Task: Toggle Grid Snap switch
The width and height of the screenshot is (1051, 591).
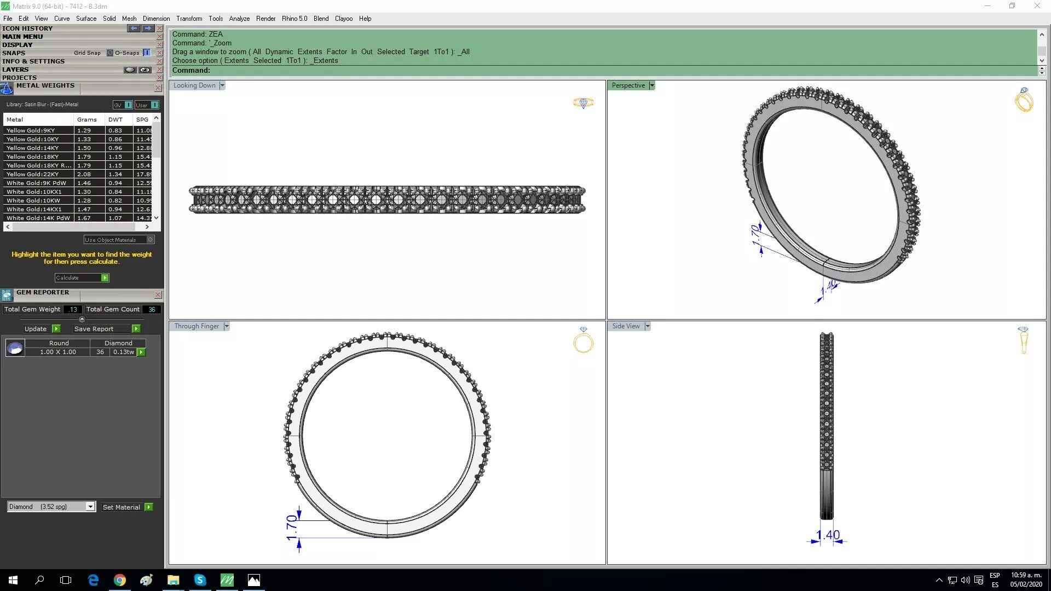Action: click(110, 53)
